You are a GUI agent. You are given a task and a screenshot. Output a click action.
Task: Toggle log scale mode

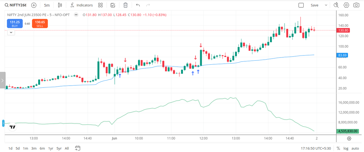coord(346,148)
